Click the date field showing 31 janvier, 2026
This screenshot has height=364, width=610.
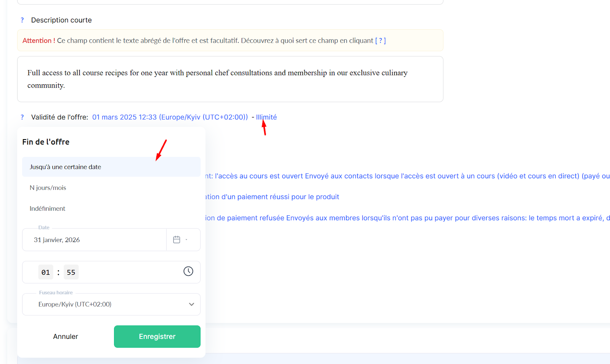(94, 240)
